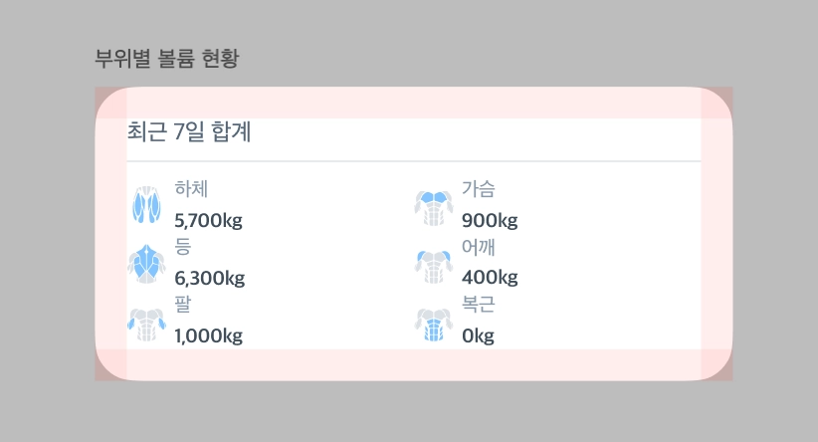Viewport: 818px width, 442px height.
Task: Click the 1,000kg volume value
Action: (209, 335)
